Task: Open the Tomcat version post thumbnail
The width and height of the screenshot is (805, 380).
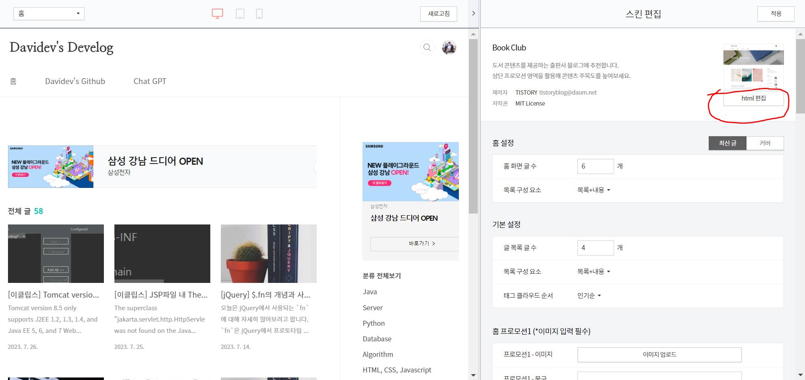Action: (x=56, y=253)
